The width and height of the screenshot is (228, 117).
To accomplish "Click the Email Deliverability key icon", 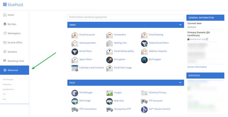I will click(x=109, y=52).
